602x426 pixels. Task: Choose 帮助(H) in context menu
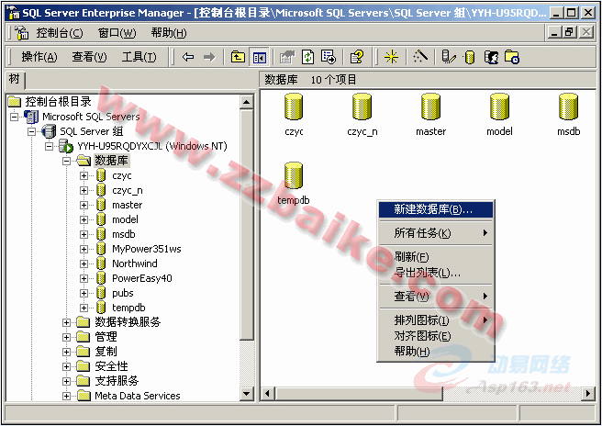point(435,351)
